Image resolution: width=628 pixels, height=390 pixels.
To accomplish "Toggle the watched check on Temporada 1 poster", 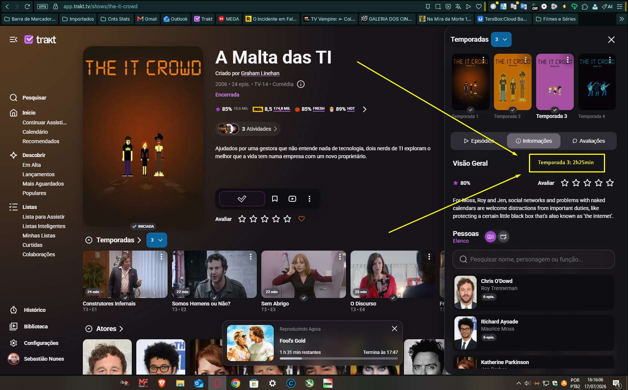I will (471, 110).
